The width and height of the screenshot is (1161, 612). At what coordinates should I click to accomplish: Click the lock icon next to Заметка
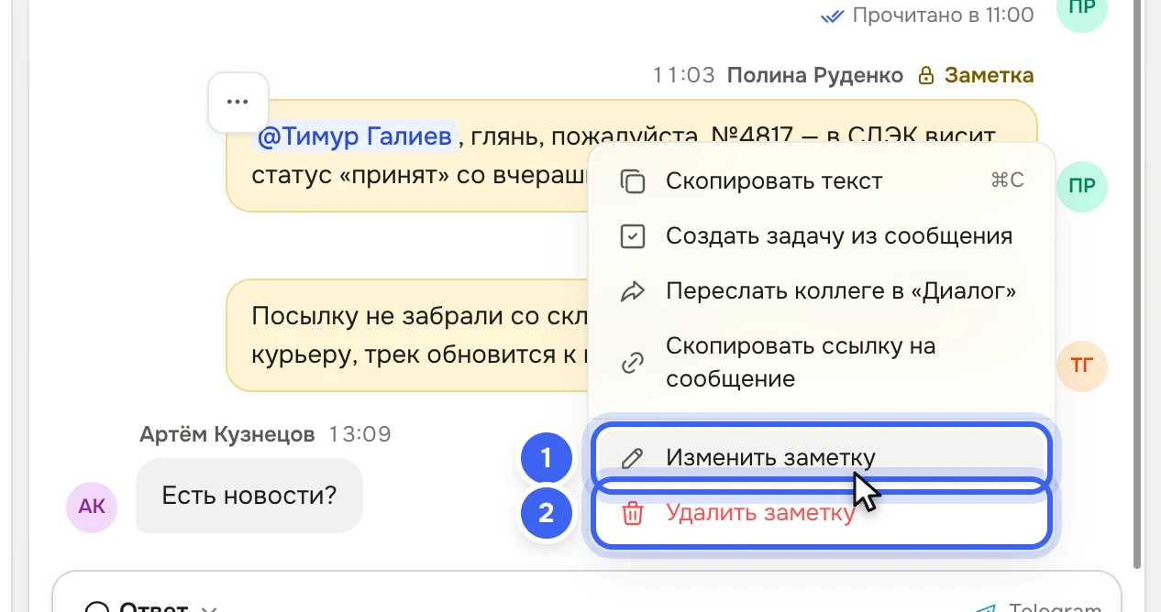[x=926, y=75]
